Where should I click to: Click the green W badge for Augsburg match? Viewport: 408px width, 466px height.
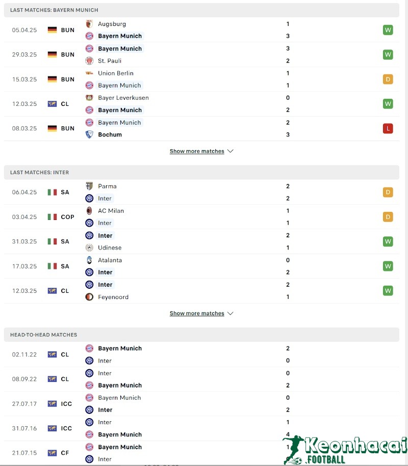coord(388,30)
